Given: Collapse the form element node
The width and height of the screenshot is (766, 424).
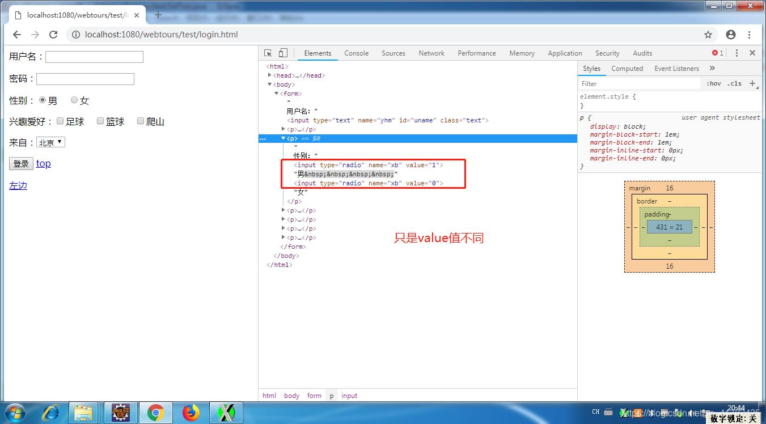Looking at the screenshot, I should pyautogui.click(x=277, y=94).
